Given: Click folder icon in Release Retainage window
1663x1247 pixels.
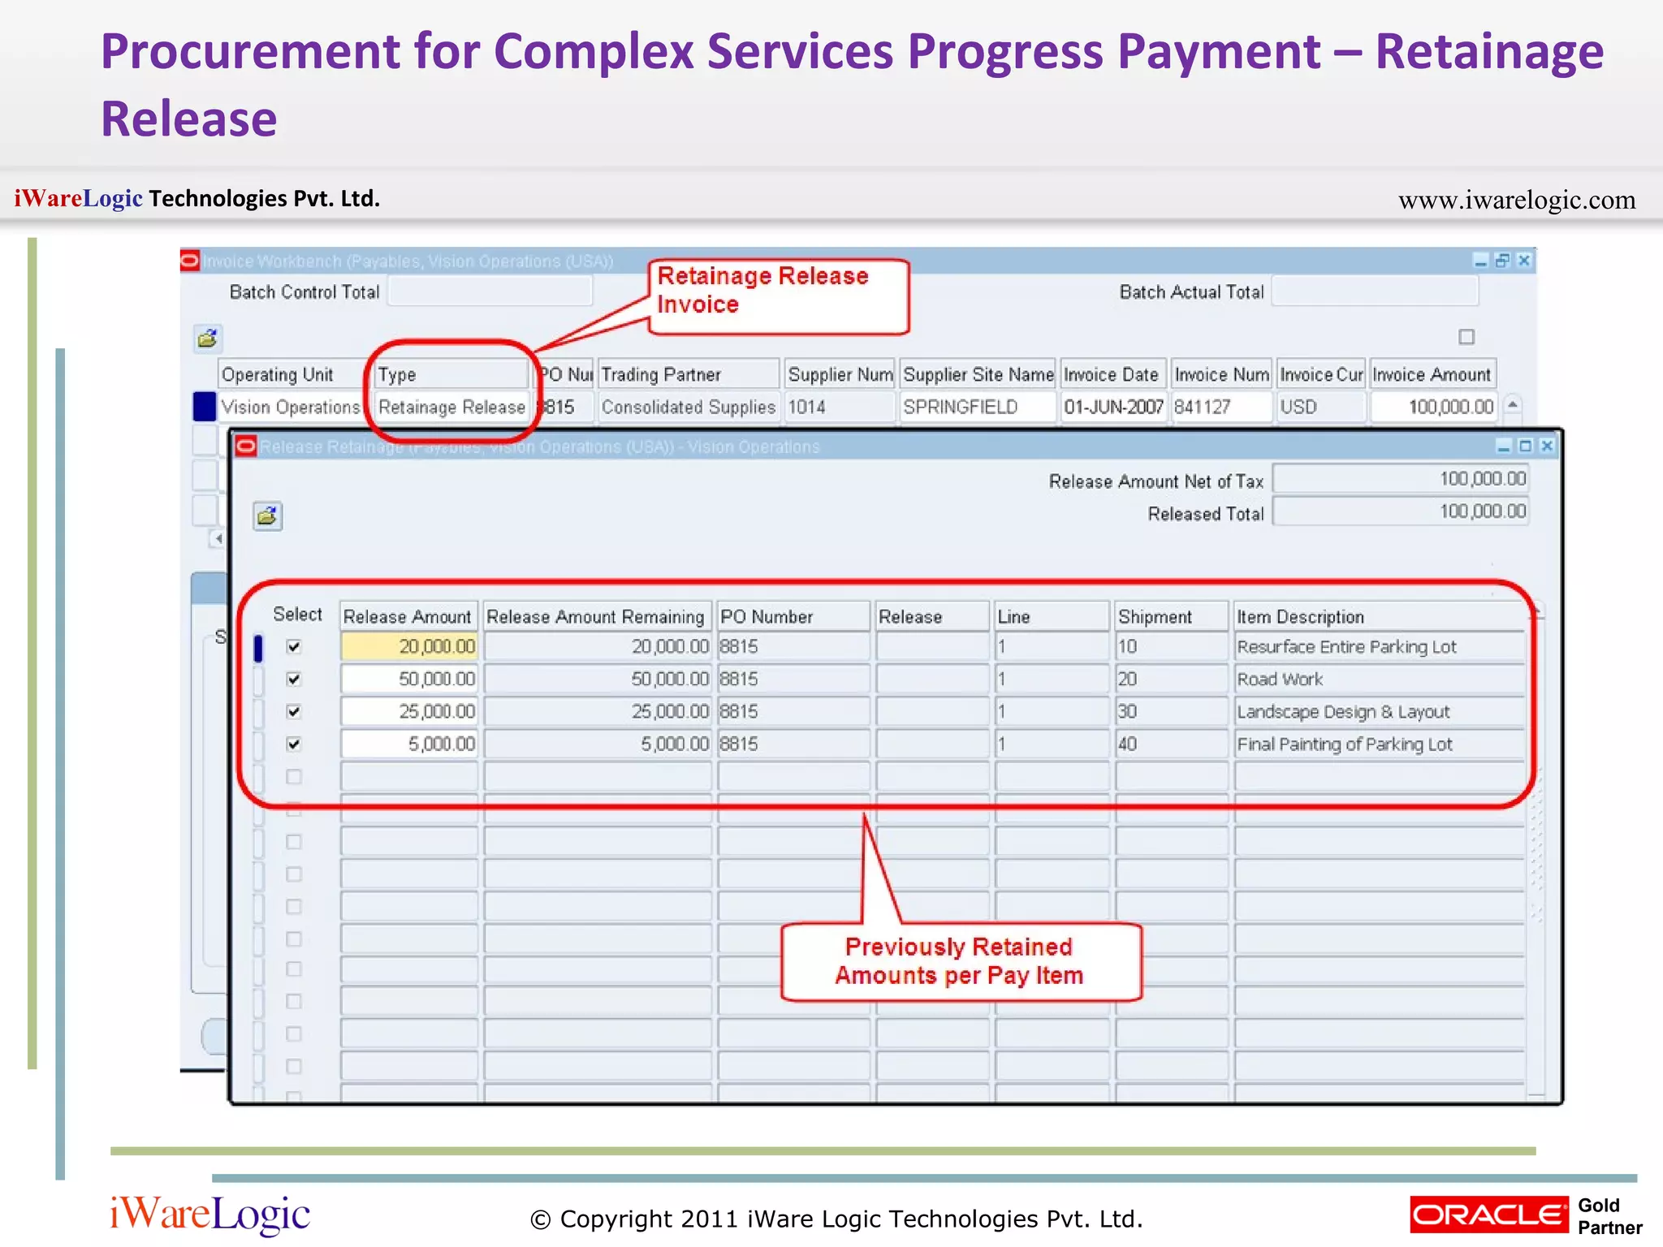Looking at the screenshot, I should point(267,516).
